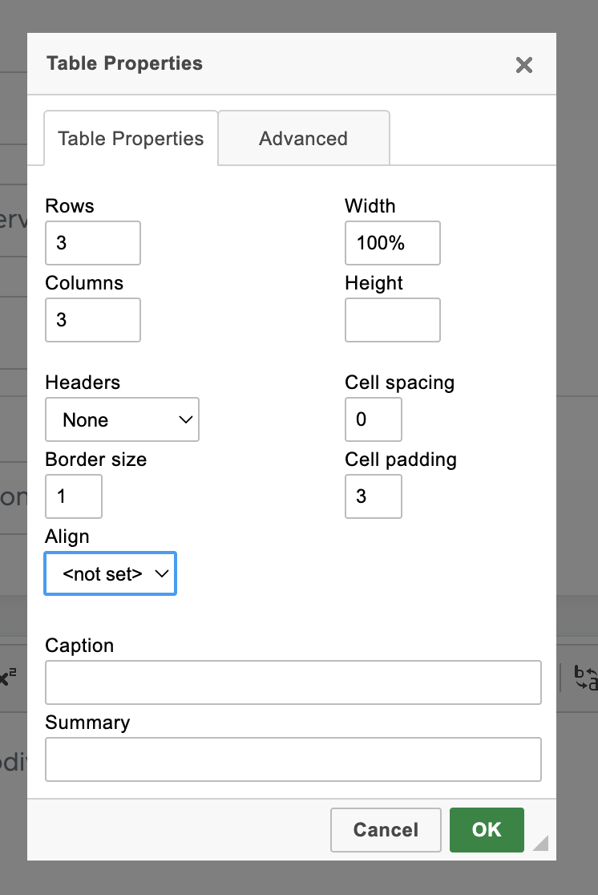Click the Cell spacing field

(373, 419)
